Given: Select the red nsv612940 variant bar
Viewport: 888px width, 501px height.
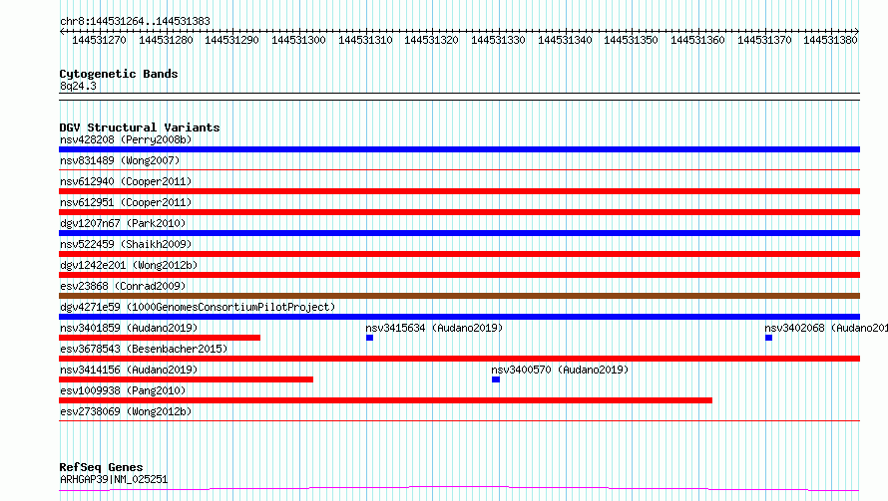Looking at the screenshot, I should (459, 191).
